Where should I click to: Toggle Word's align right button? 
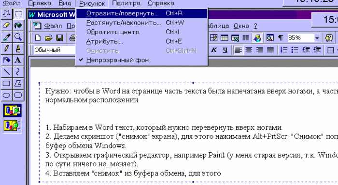coord(260,50)
